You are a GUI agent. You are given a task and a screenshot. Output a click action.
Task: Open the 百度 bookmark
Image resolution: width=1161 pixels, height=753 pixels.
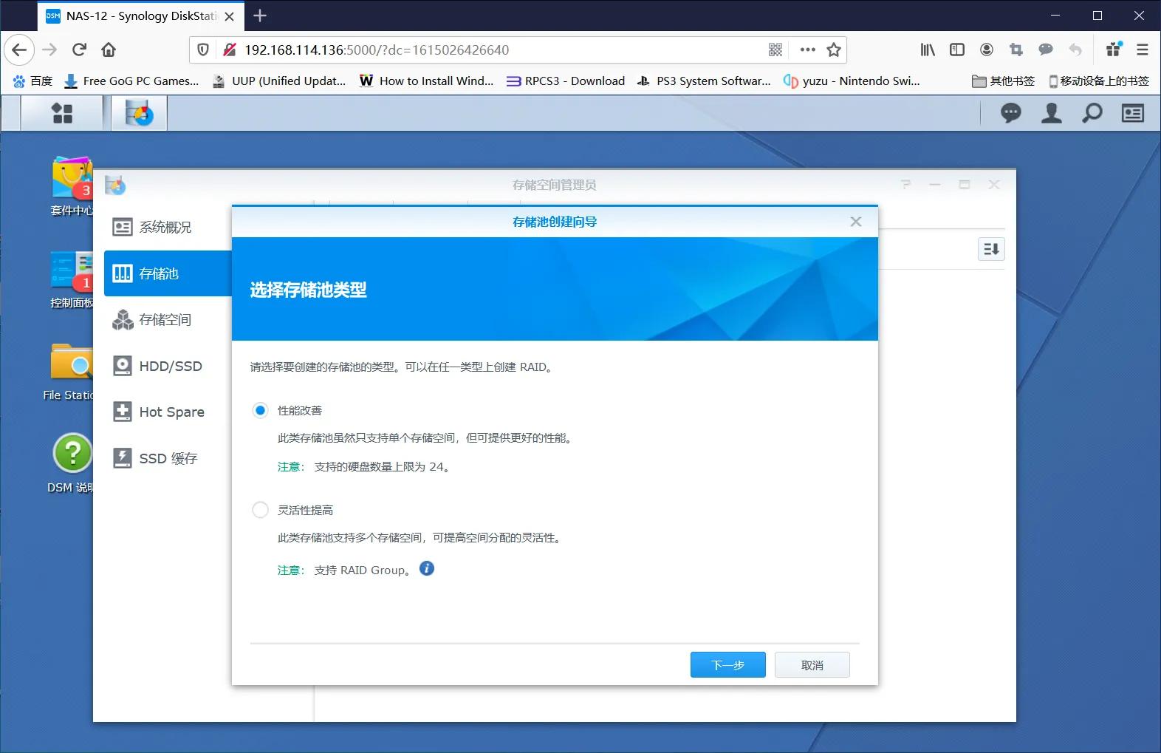[32, 81]
